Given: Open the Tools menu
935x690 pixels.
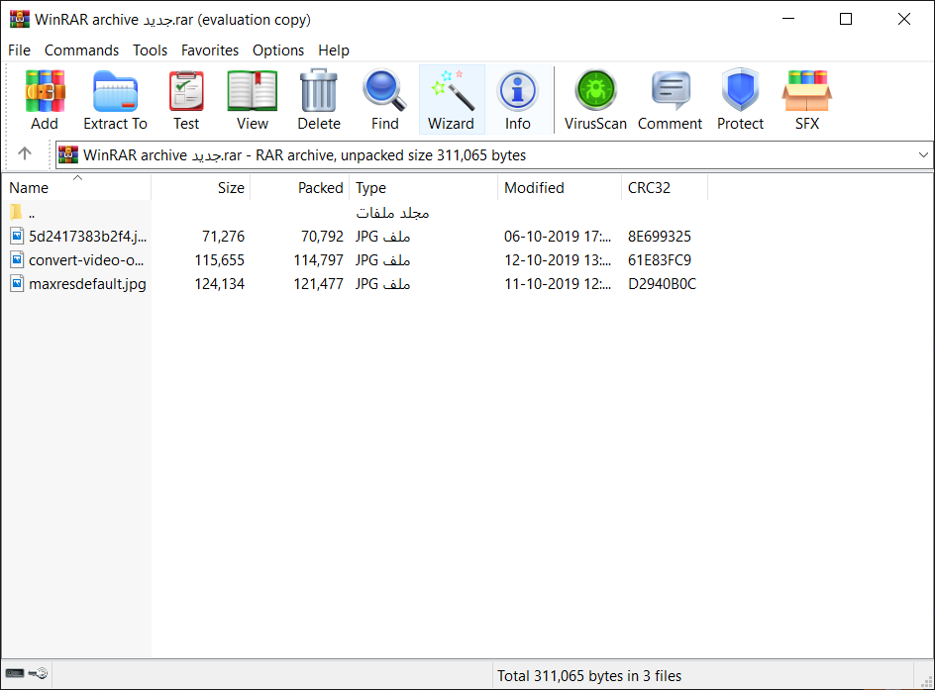Looking at the screenshot, I should (151, 50).
